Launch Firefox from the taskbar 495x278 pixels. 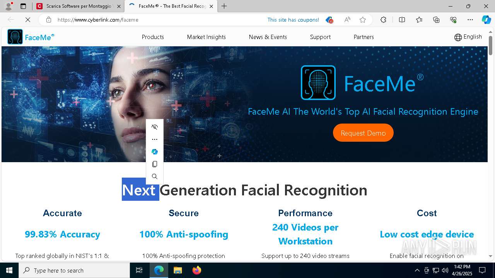click(x=197, y=270)
